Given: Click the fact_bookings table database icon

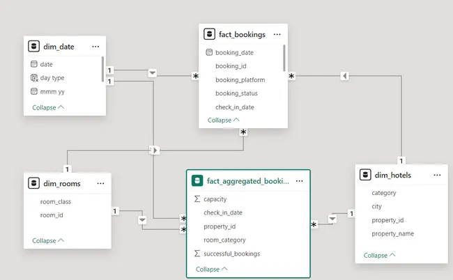Looking at the screenshot, I should 210,34.
